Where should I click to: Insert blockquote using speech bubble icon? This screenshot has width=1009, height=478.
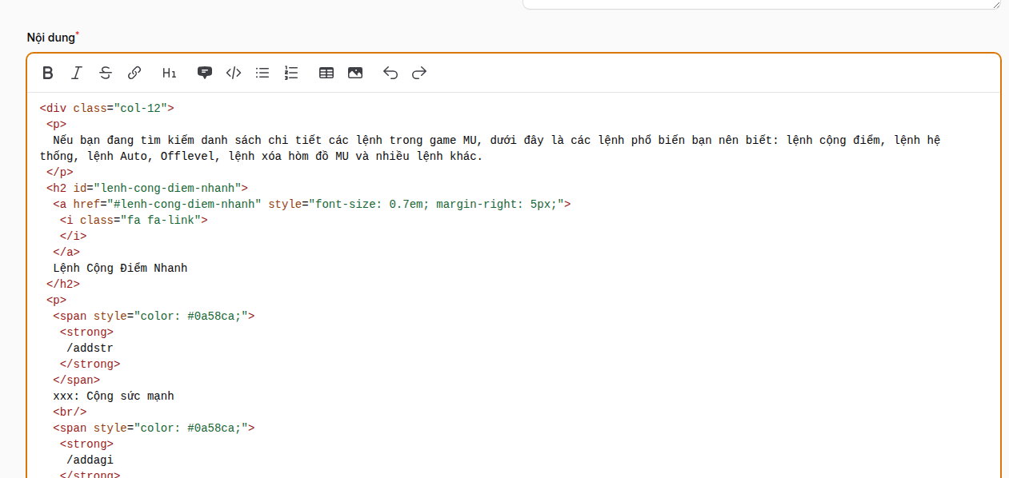[x=205, y=73]
